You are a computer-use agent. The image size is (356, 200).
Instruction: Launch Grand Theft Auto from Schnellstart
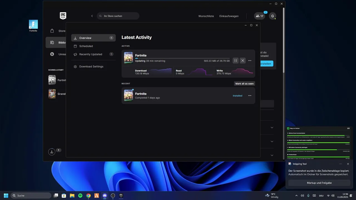(x=57, y=94)
